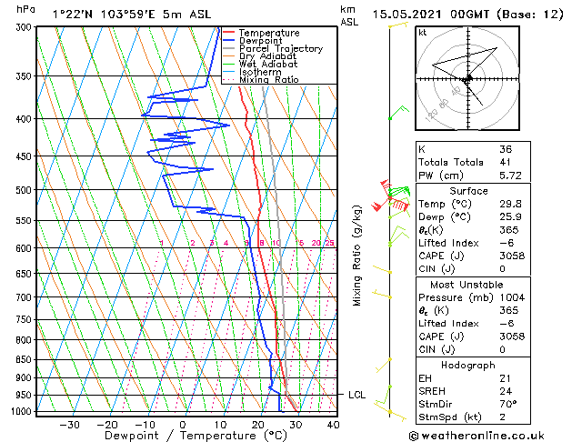
Task: Click the Isotherm legend entry
Action: pos(260,72)
